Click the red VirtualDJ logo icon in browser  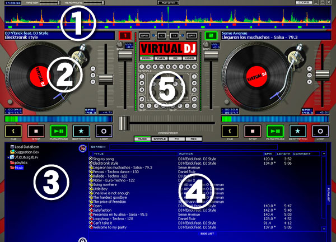[x=83, y=148]
